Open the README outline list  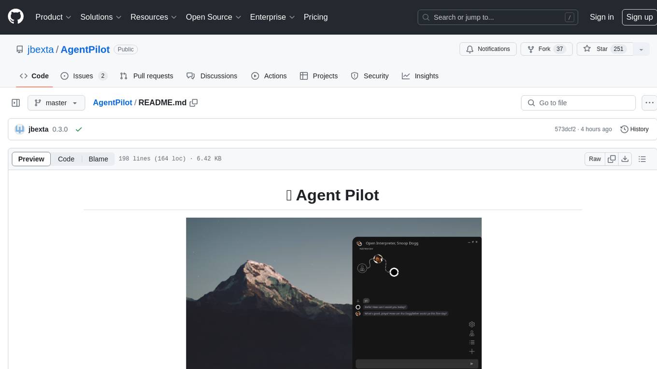pyautogui.click(x=642, y=159)
